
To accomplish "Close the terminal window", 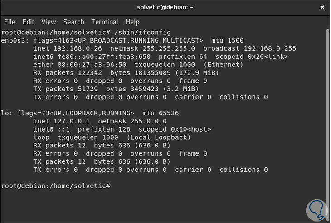I will pyautogui.click(x=322, y=7).
